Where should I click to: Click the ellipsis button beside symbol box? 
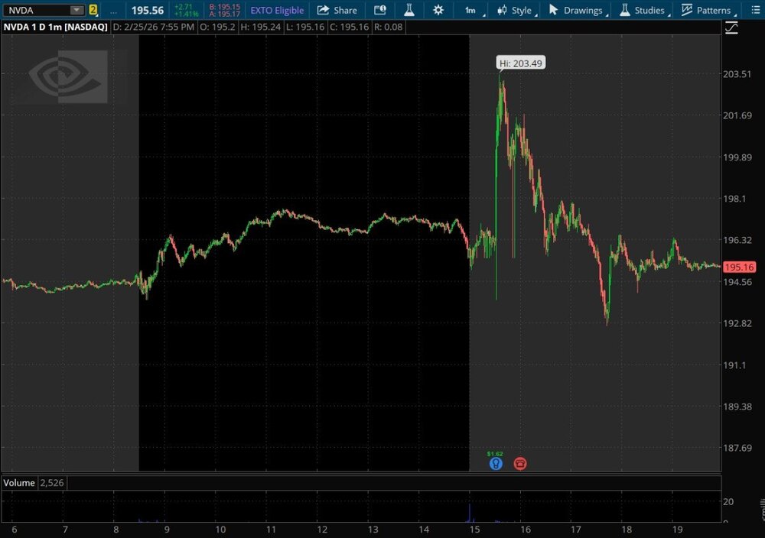114,11
